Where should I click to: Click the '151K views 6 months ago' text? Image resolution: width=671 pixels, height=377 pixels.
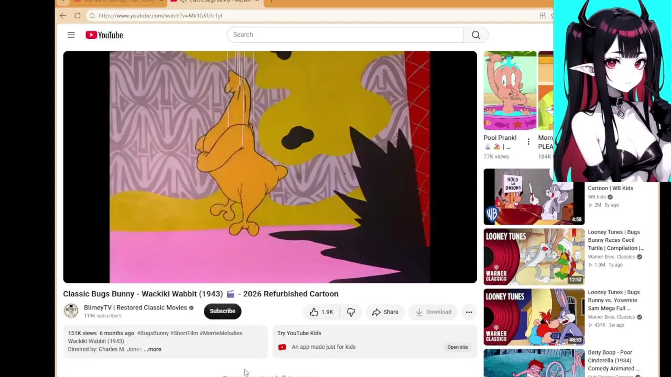[x=101, y=333]
